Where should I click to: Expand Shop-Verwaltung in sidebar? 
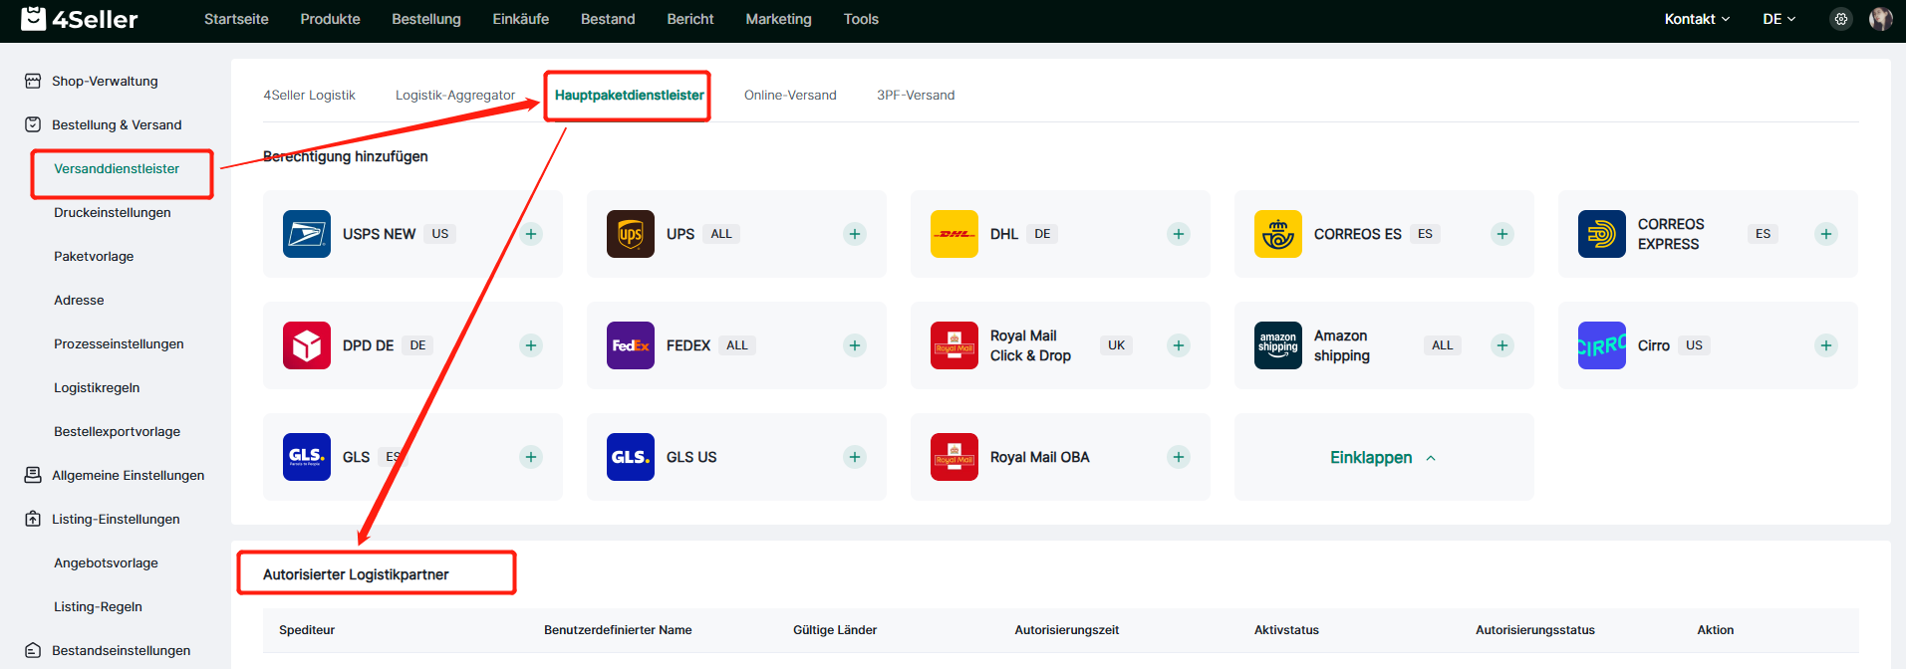[105, 81]
